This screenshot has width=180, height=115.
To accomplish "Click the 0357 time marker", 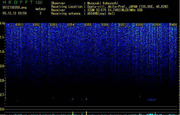I will pos(122,25).
